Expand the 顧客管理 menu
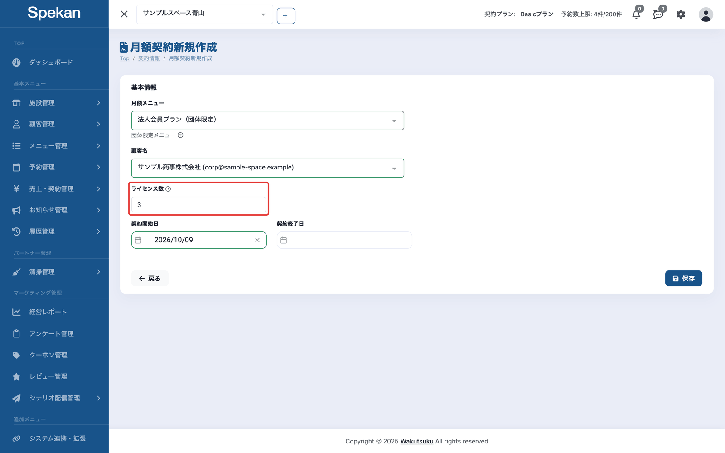The width and height of the screenshot is (725, 453). pyautogui.click(x=54, y=124)
